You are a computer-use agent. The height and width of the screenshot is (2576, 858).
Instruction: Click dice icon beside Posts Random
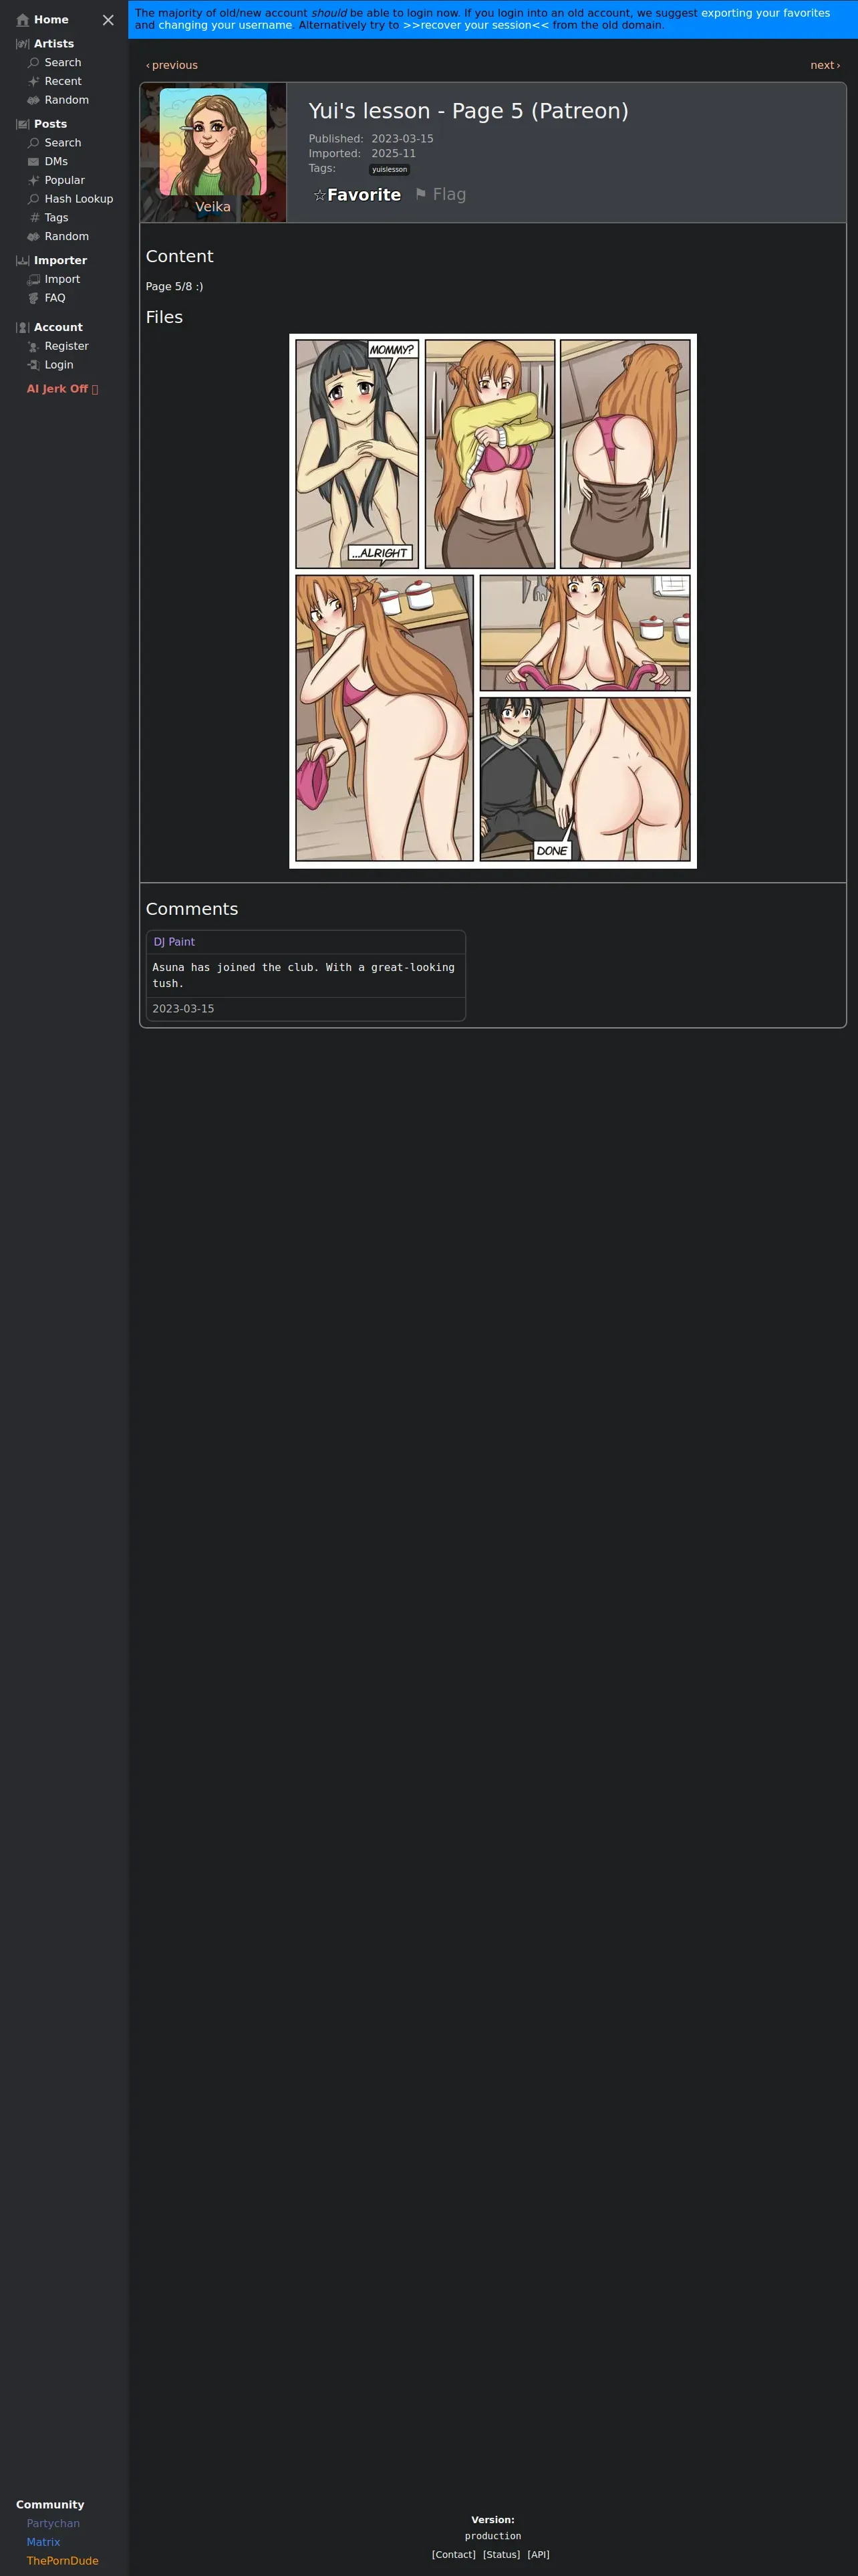[34, 237]
